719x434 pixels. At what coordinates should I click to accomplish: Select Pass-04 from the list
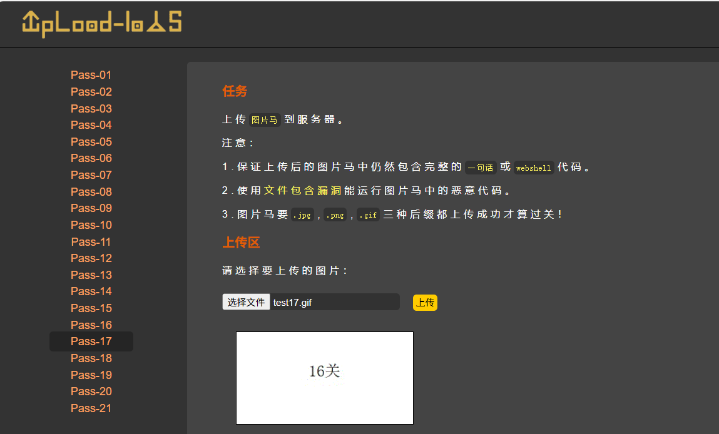coord(91,125)
